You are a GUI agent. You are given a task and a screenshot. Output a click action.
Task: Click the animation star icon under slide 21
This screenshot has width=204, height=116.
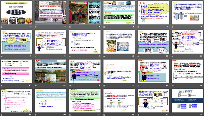(x=70, y=115)
